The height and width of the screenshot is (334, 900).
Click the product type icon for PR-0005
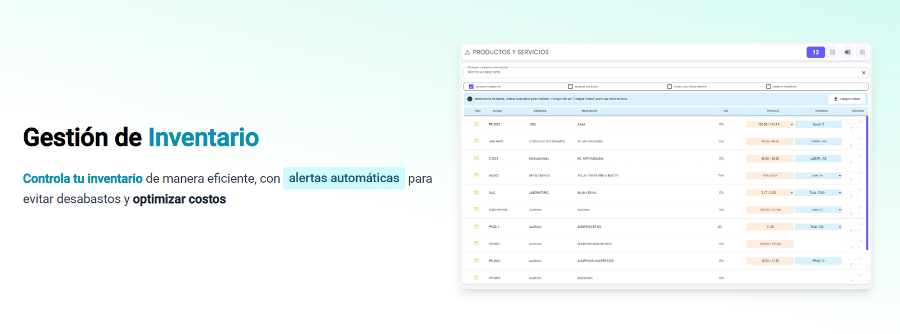pyautogui.click(x=476, y=278)
